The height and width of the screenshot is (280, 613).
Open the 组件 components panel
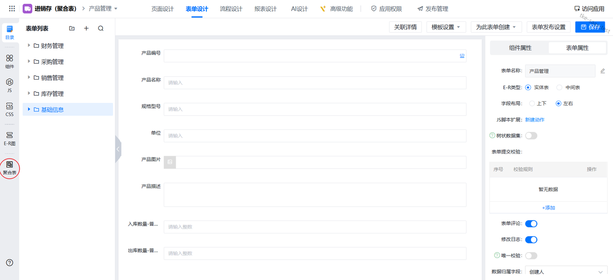point(10,61)
